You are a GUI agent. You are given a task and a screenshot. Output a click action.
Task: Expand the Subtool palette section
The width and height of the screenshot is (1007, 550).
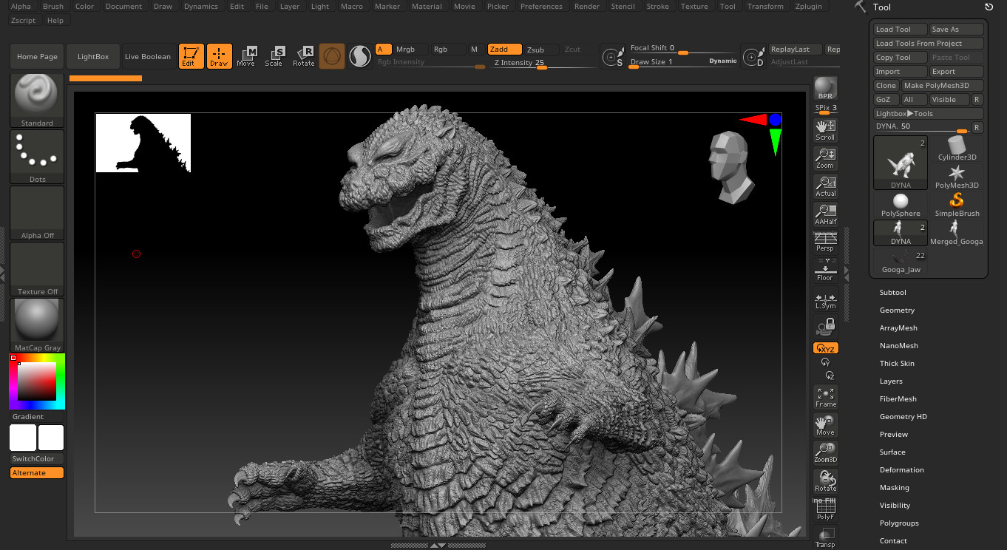coord(892,293)
